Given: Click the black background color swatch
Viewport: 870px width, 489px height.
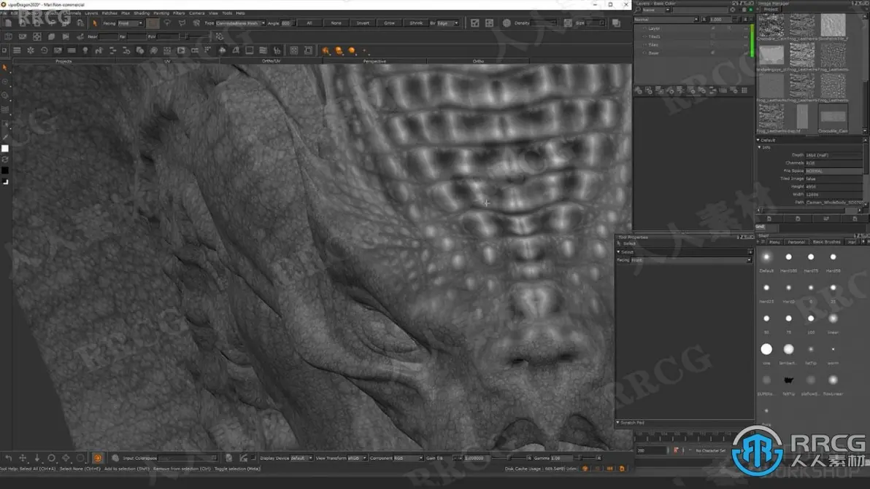Looking at the screenshot, I should point(5,171).
